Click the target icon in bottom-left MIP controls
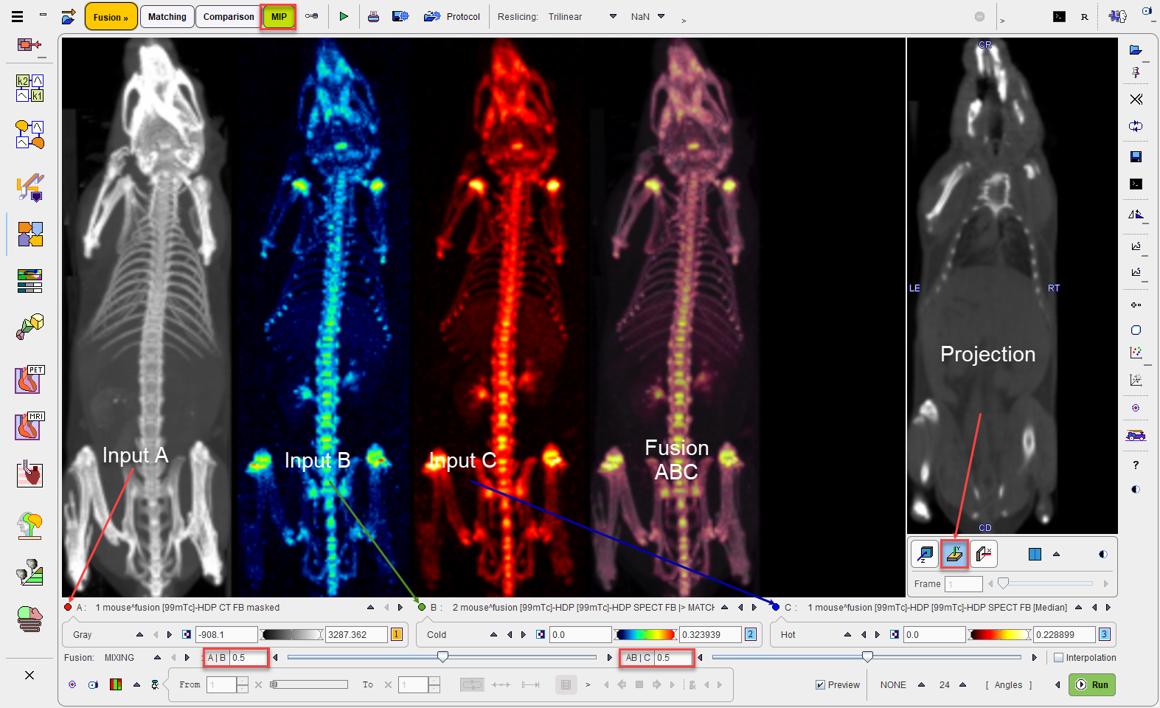The height and width of the screenshot is (708, 1160). 72,684
